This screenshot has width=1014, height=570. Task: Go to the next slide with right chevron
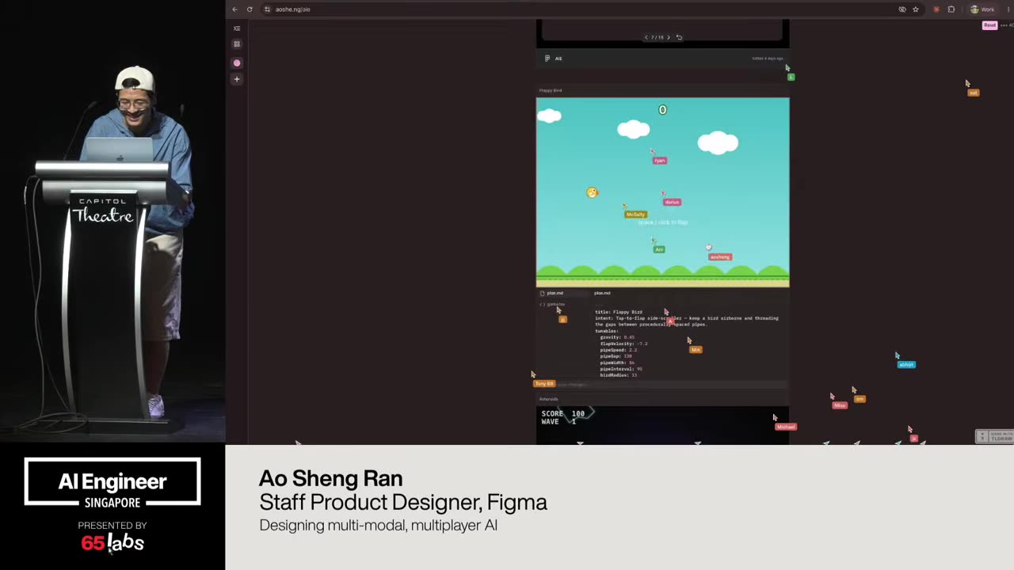click(669, 37)
